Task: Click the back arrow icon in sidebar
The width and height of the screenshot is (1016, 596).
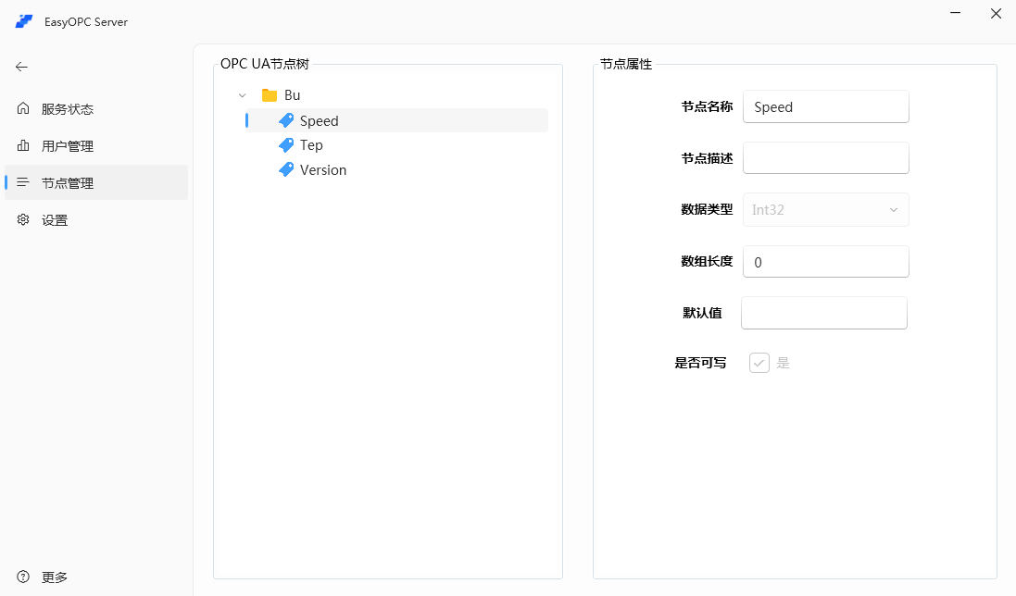Action: [x=22, y=67]
